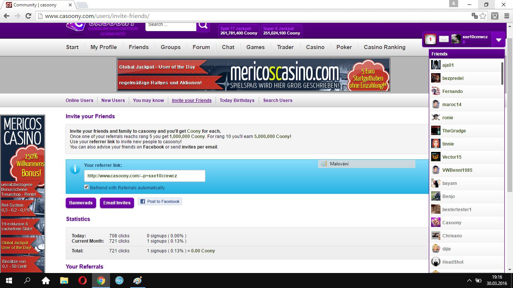Image resolution: width=513 pixels, height=288 pixels.
Task: Click the Spiel 77 Jackpot box
Action: point(239,31)
